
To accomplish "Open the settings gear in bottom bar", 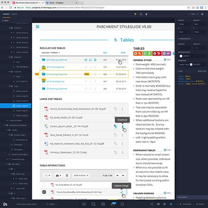I will point(164,204).
